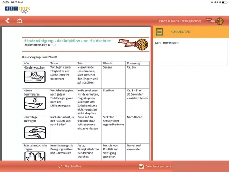
Task: Click the Abschließen checkmark icon
Action: click(x=60, y=167)
